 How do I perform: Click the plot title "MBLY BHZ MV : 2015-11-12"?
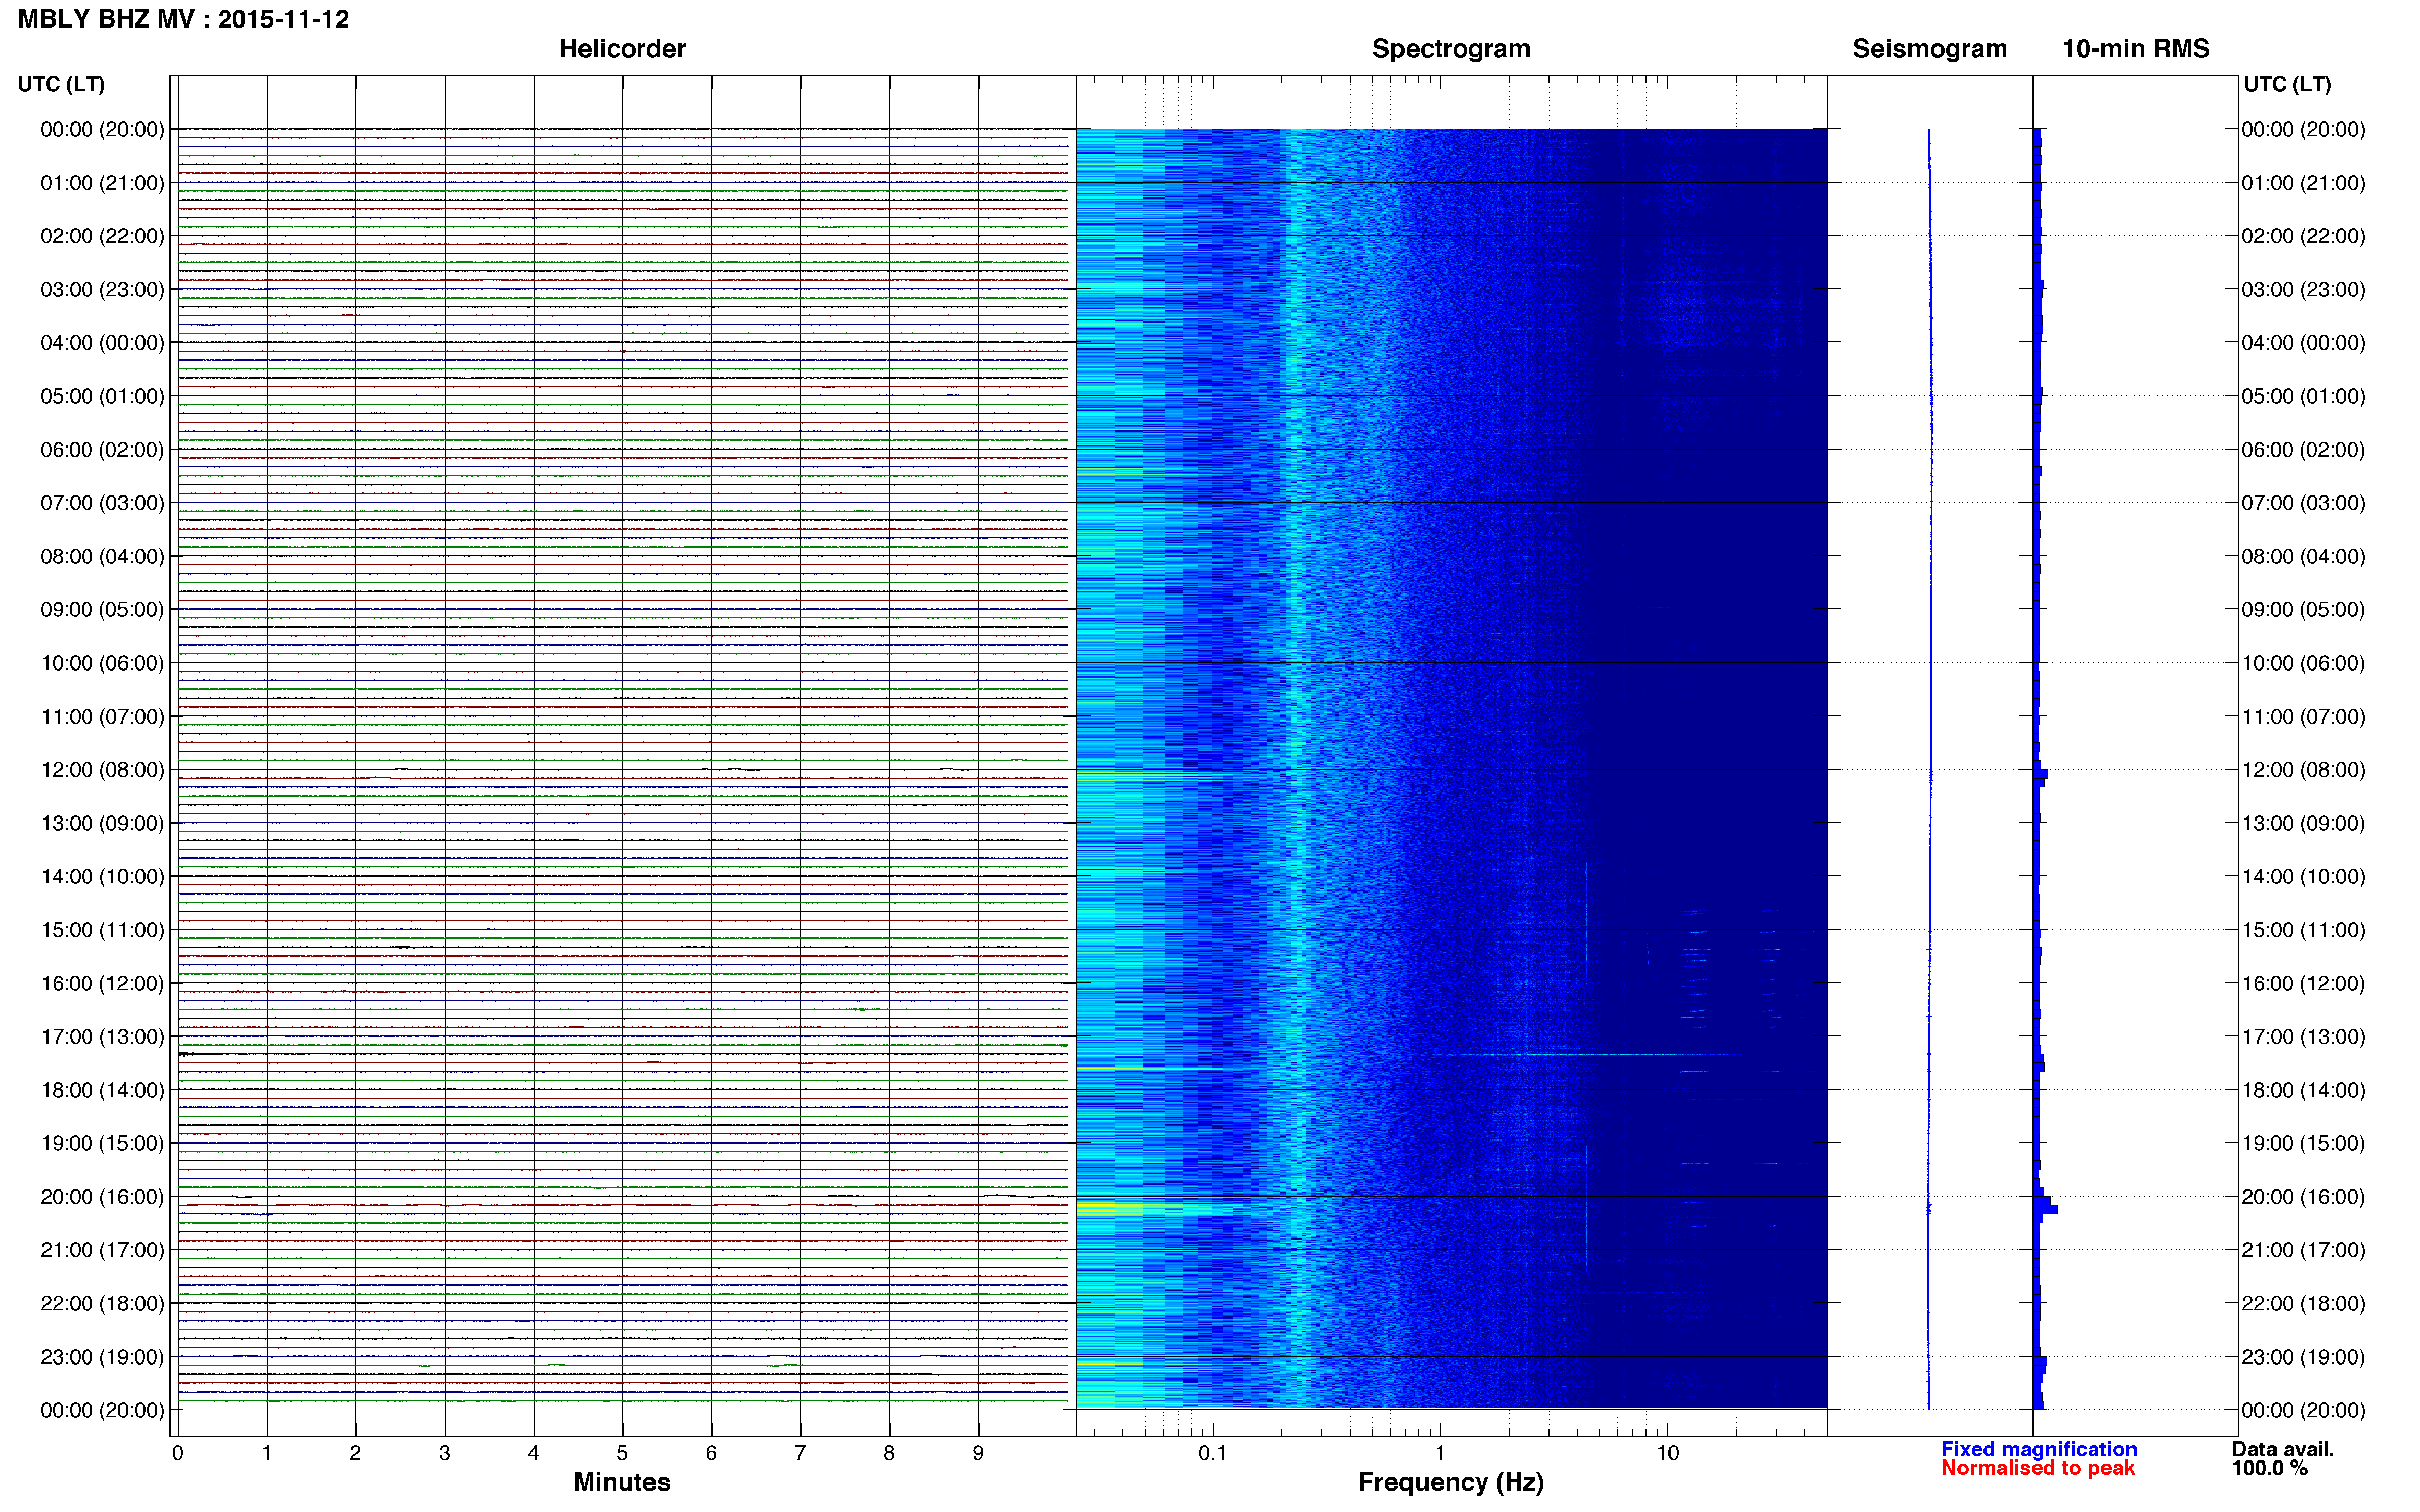click(x=183, y=19)
